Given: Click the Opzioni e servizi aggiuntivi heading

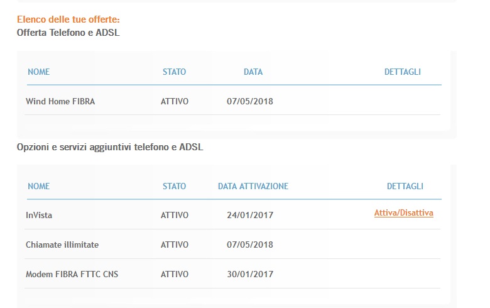Looking at the screenshot, I should 110,147.
